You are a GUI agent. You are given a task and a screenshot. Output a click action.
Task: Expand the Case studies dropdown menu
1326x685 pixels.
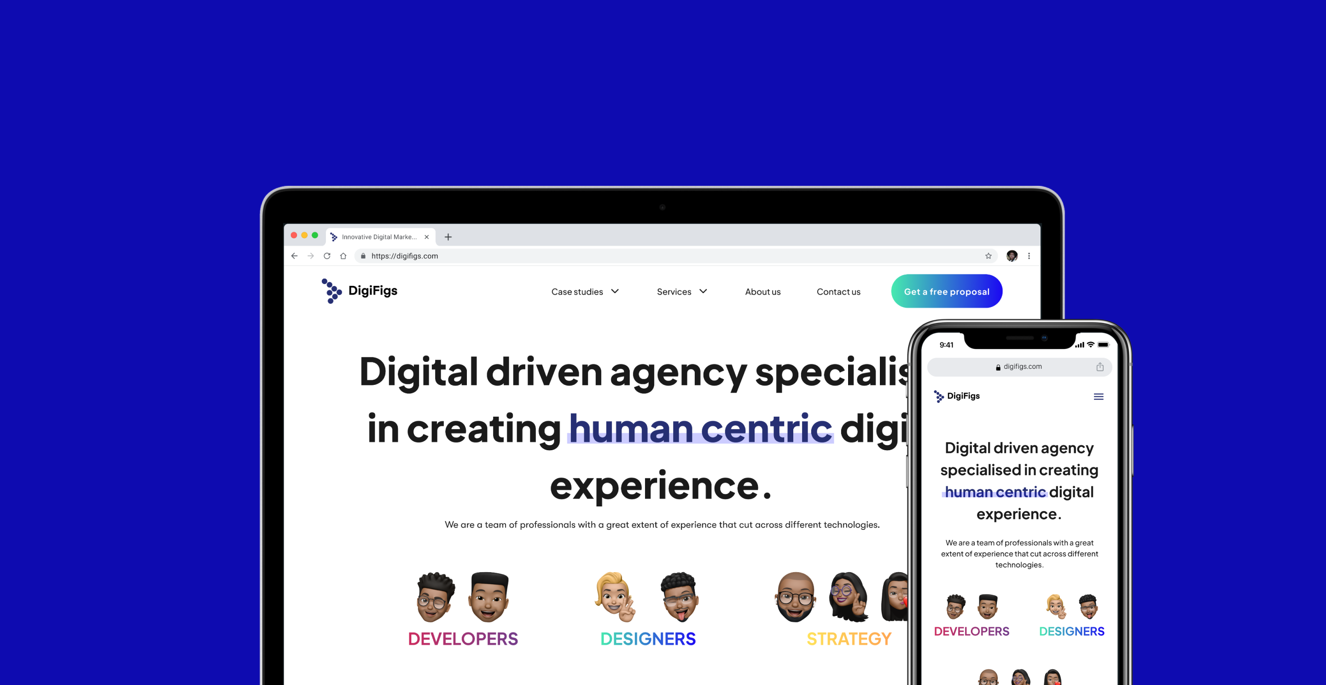click(586, 291)
